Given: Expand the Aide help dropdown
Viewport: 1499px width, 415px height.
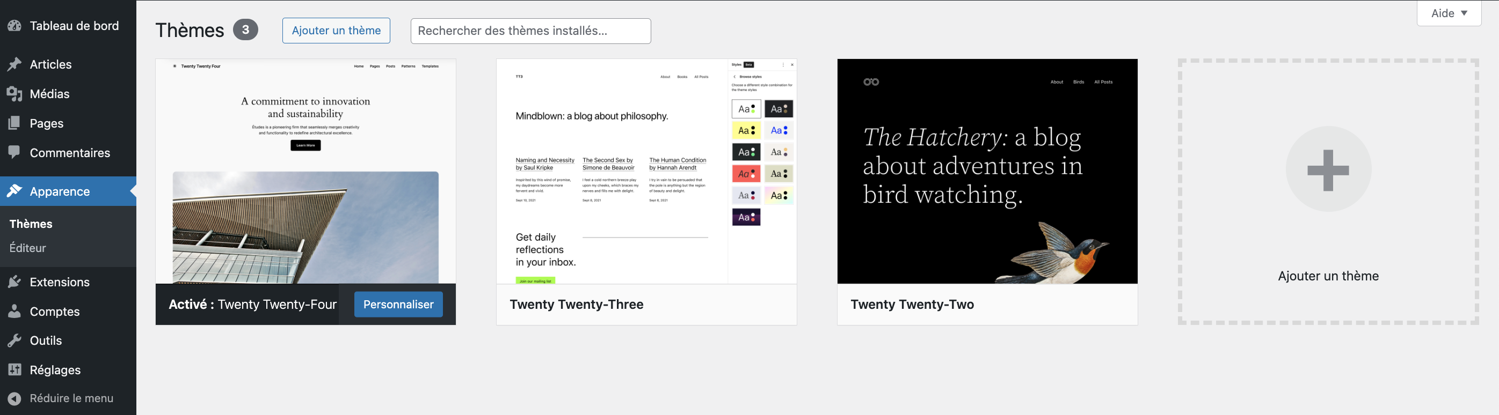Looking at the screenshot, I should coord(1449,13).
